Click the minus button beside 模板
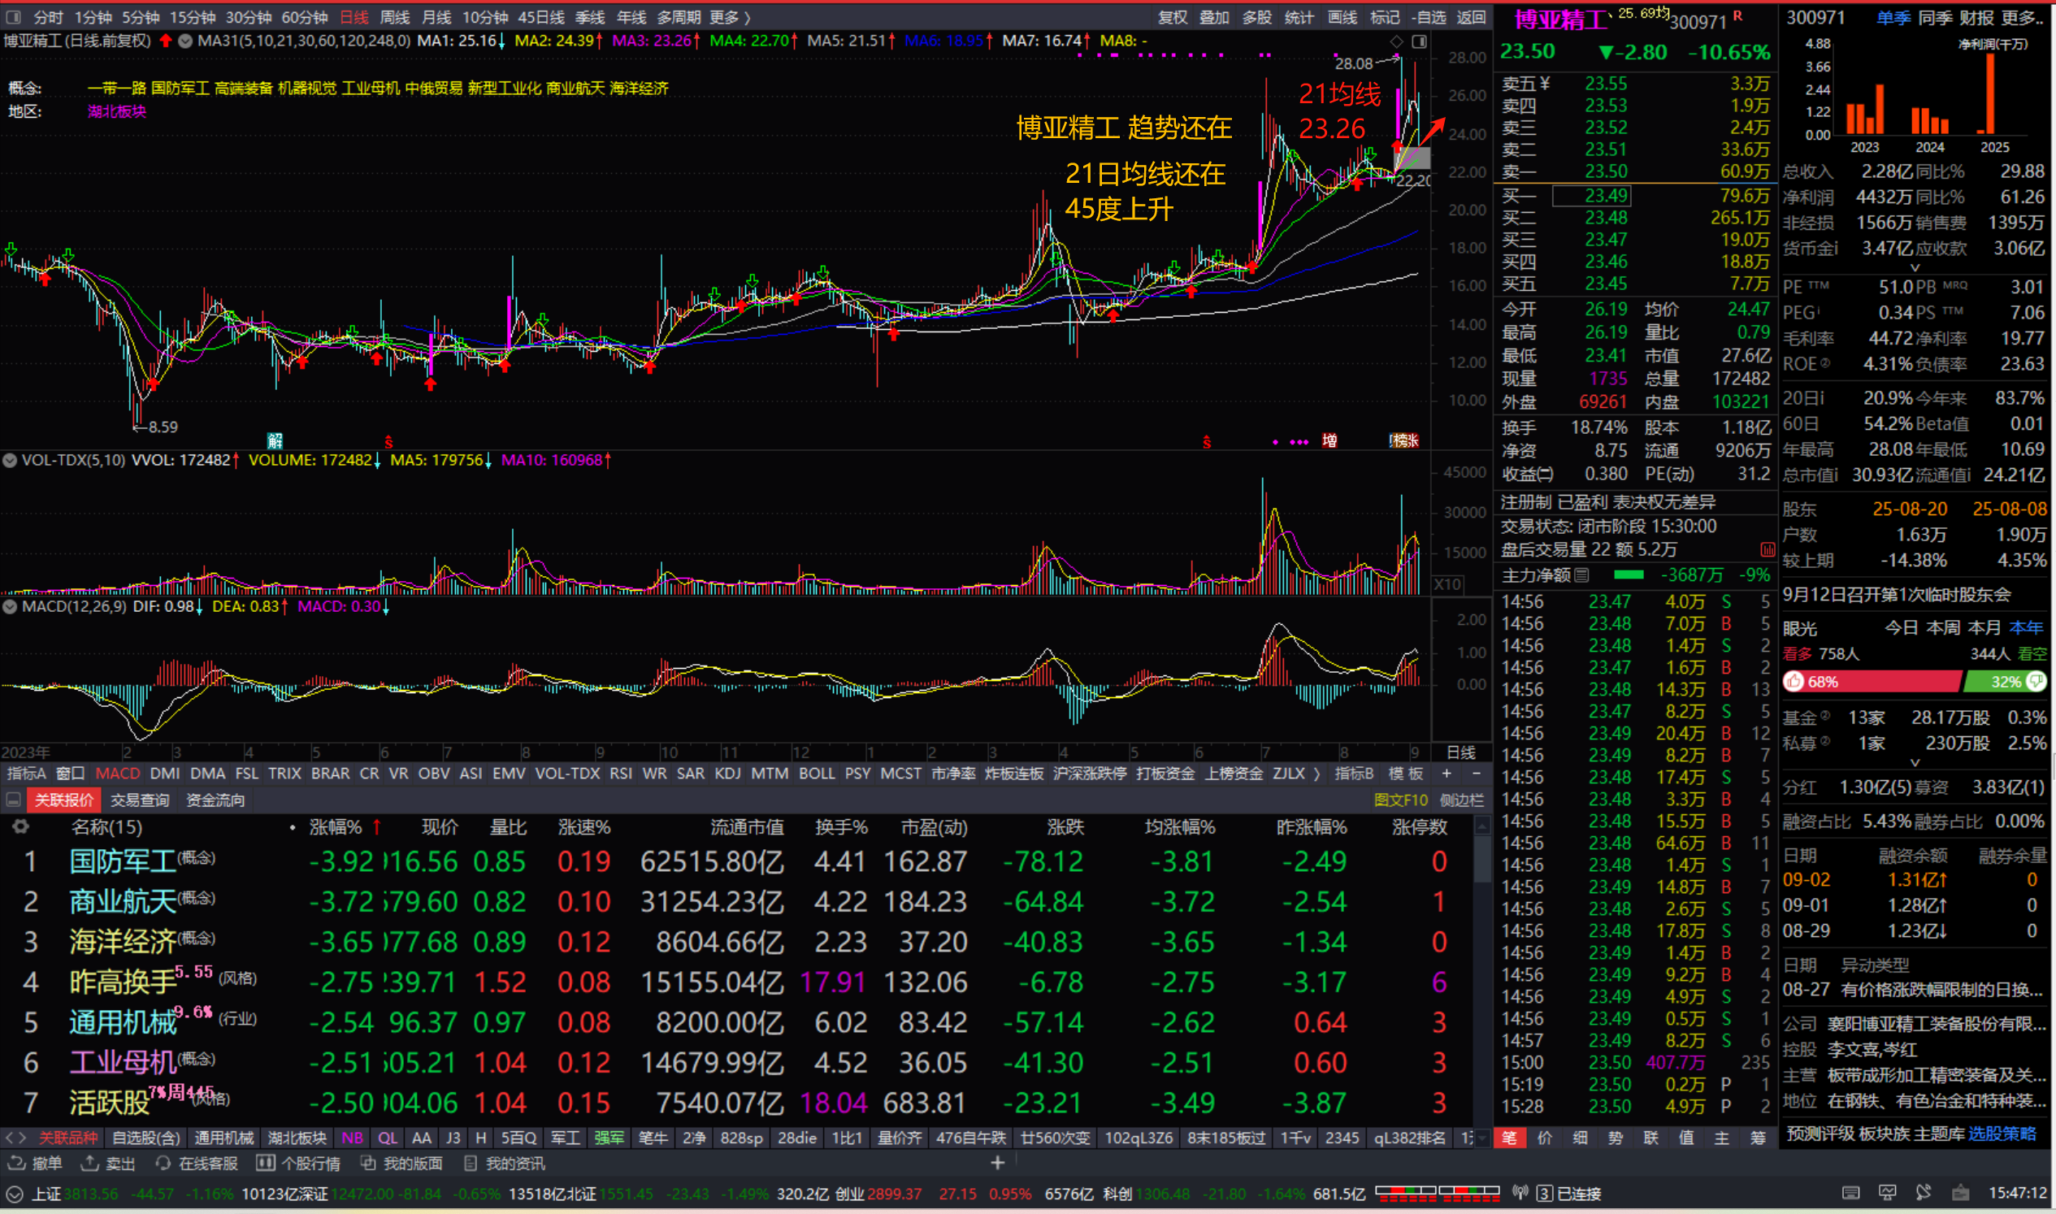Image resolution: width=2056 pixels, height=1214 pixels. click(x=1476, y=773)
